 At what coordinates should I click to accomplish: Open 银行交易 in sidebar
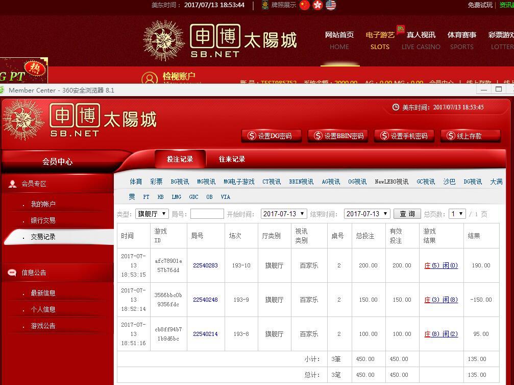43,220
